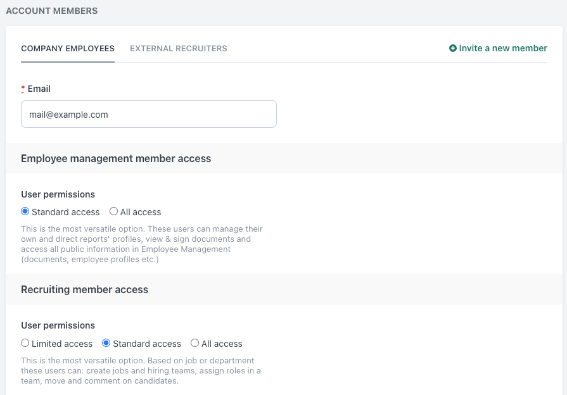Click the Email field label
Image resolution: width=567 pixels, height=395 pixels.
click(x=39, y=89)
